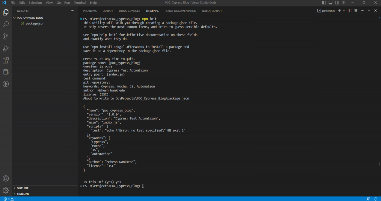The image size is (381, 201).
Task: Create a new terminal with plus icon
Action: (x=340, y=11)
